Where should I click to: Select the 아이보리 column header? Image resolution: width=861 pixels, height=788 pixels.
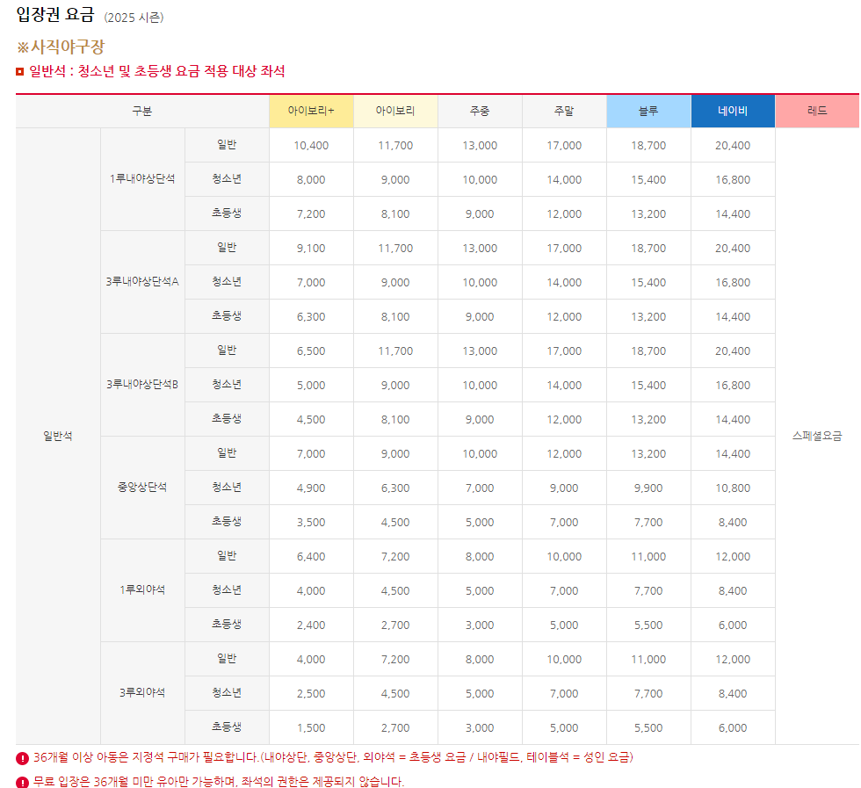coord(395,111)
